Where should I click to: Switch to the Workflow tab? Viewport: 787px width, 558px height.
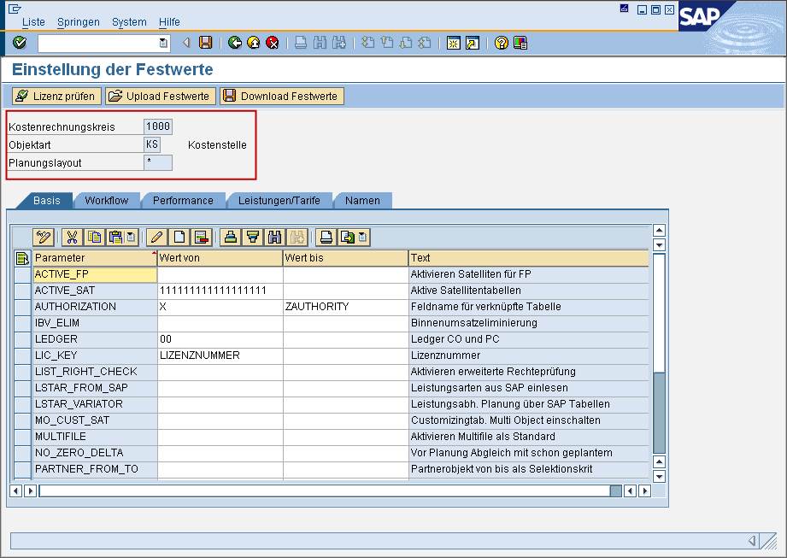click(106, 201)
